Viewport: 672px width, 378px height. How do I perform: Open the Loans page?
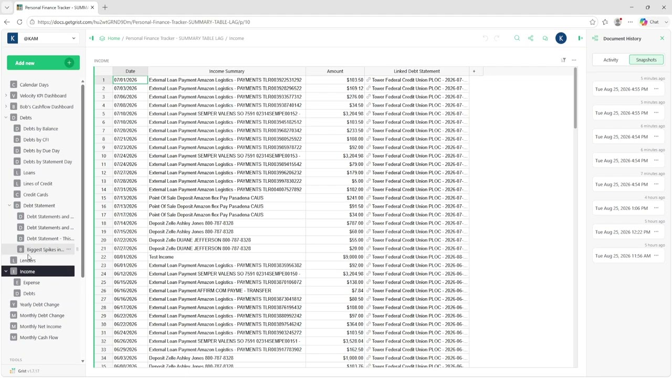pyautogui.click(x=29, y=173)
